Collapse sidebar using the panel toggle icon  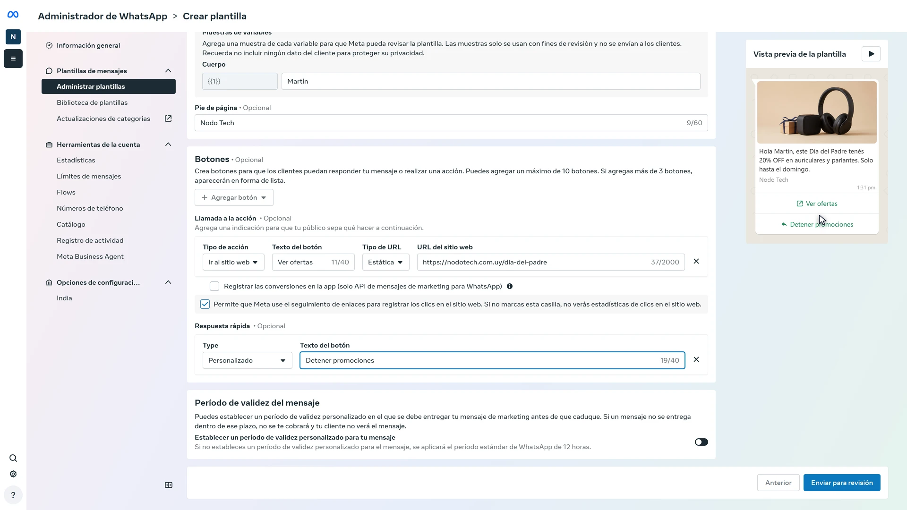[169, 485]
